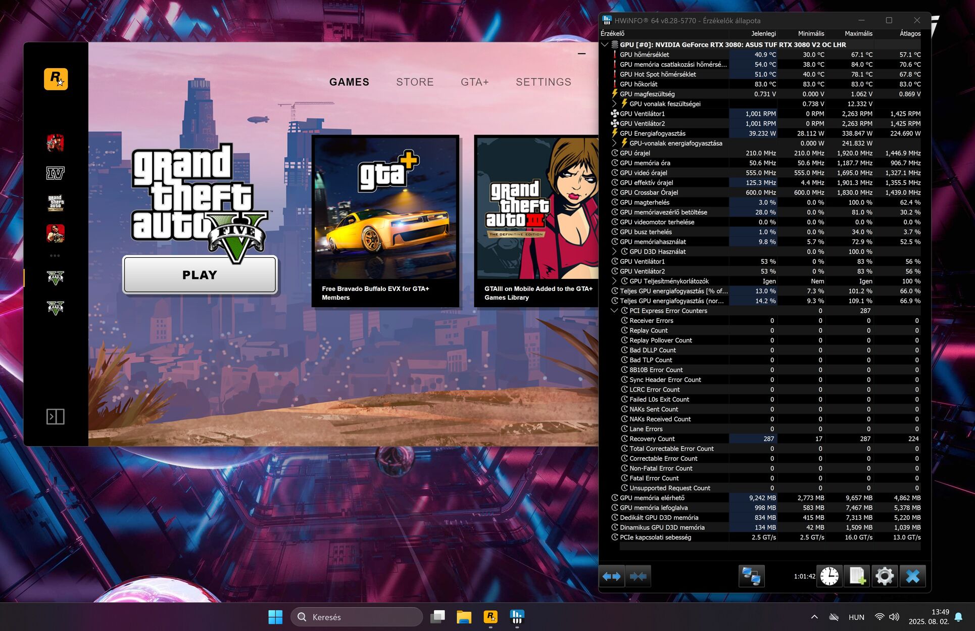Select the GTA IV icon in launcher sidebar
This screenshot has height=631, width=975.
tap(56, 173)
